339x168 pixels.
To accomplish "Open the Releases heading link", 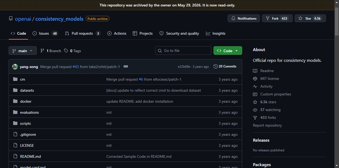I will (261, 140).
